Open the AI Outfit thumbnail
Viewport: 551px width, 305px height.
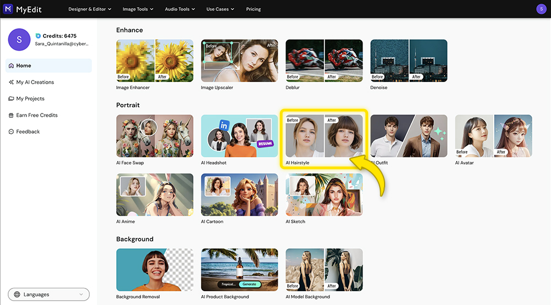[409, 136]
